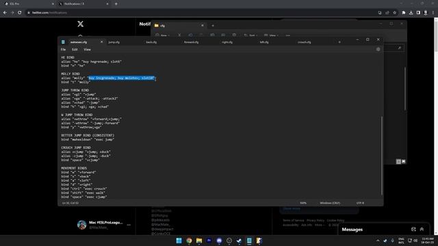Open the View menu in Notepad

click(87, 49)
